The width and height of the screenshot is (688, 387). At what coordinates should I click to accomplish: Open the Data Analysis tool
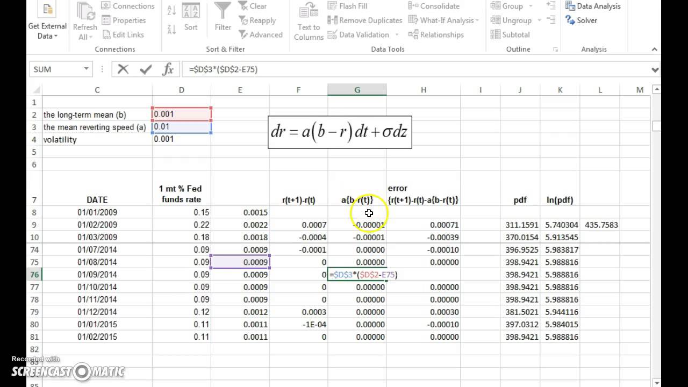click(x=592, y=6)
